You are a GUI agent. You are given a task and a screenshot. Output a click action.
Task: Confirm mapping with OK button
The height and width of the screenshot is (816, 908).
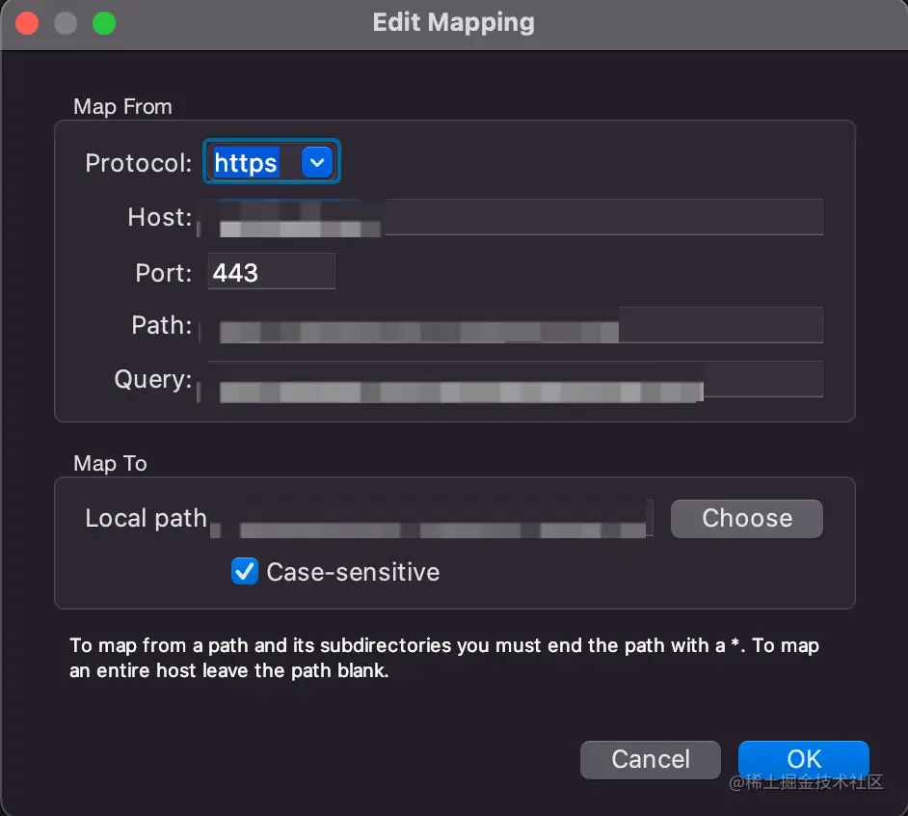(x=803, y=759)
